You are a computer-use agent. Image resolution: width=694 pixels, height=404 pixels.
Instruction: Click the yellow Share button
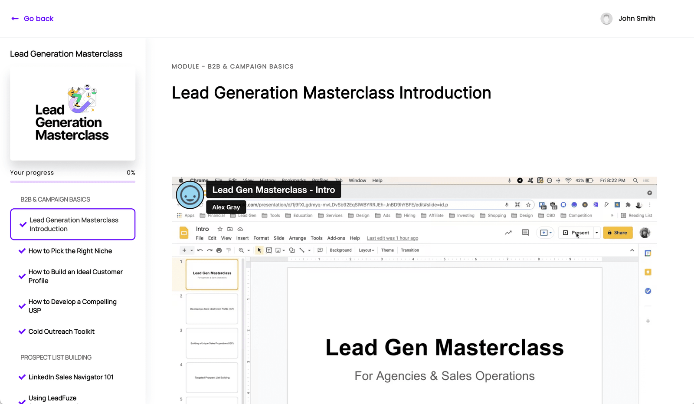pyautogui.click(x=618, y=233)
